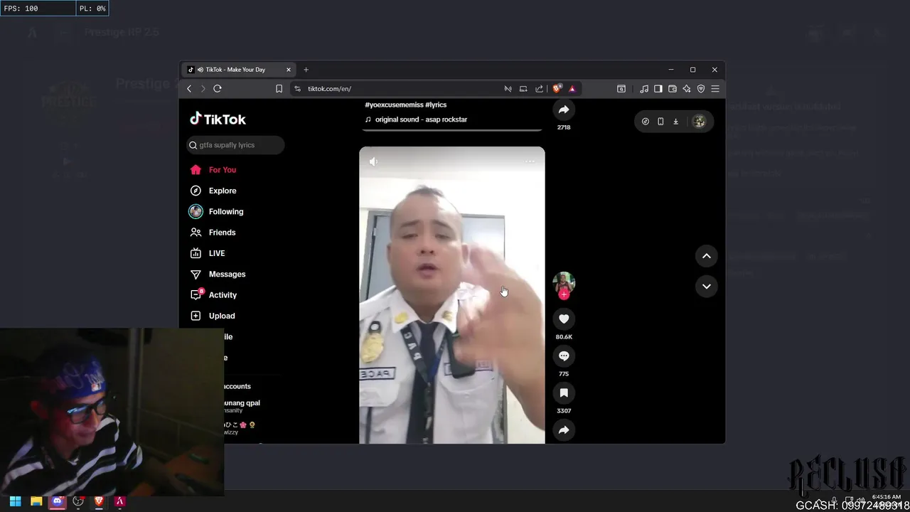Switch to Brave in the taskbar
This screenshot has width=910, height=512.
99,501
